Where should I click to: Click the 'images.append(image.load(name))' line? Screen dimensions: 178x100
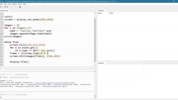31,34
